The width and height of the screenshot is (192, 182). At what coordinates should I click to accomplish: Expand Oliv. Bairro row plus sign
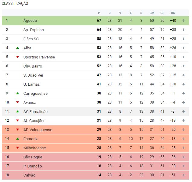pyautogui.click(x=184, y=66)
